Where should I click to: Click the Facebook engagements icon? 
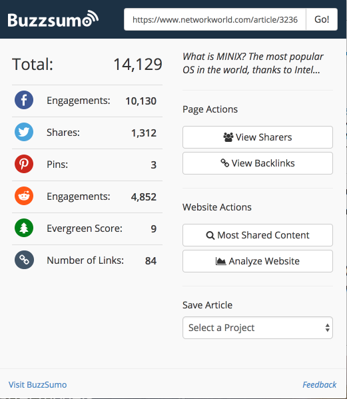(x=24, y=100)
